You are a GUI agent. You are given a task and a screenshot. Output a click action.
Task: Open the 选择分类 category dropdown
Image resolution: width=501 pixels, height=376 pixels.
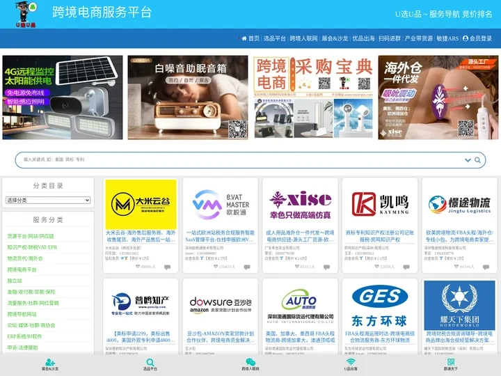(48, 201)
